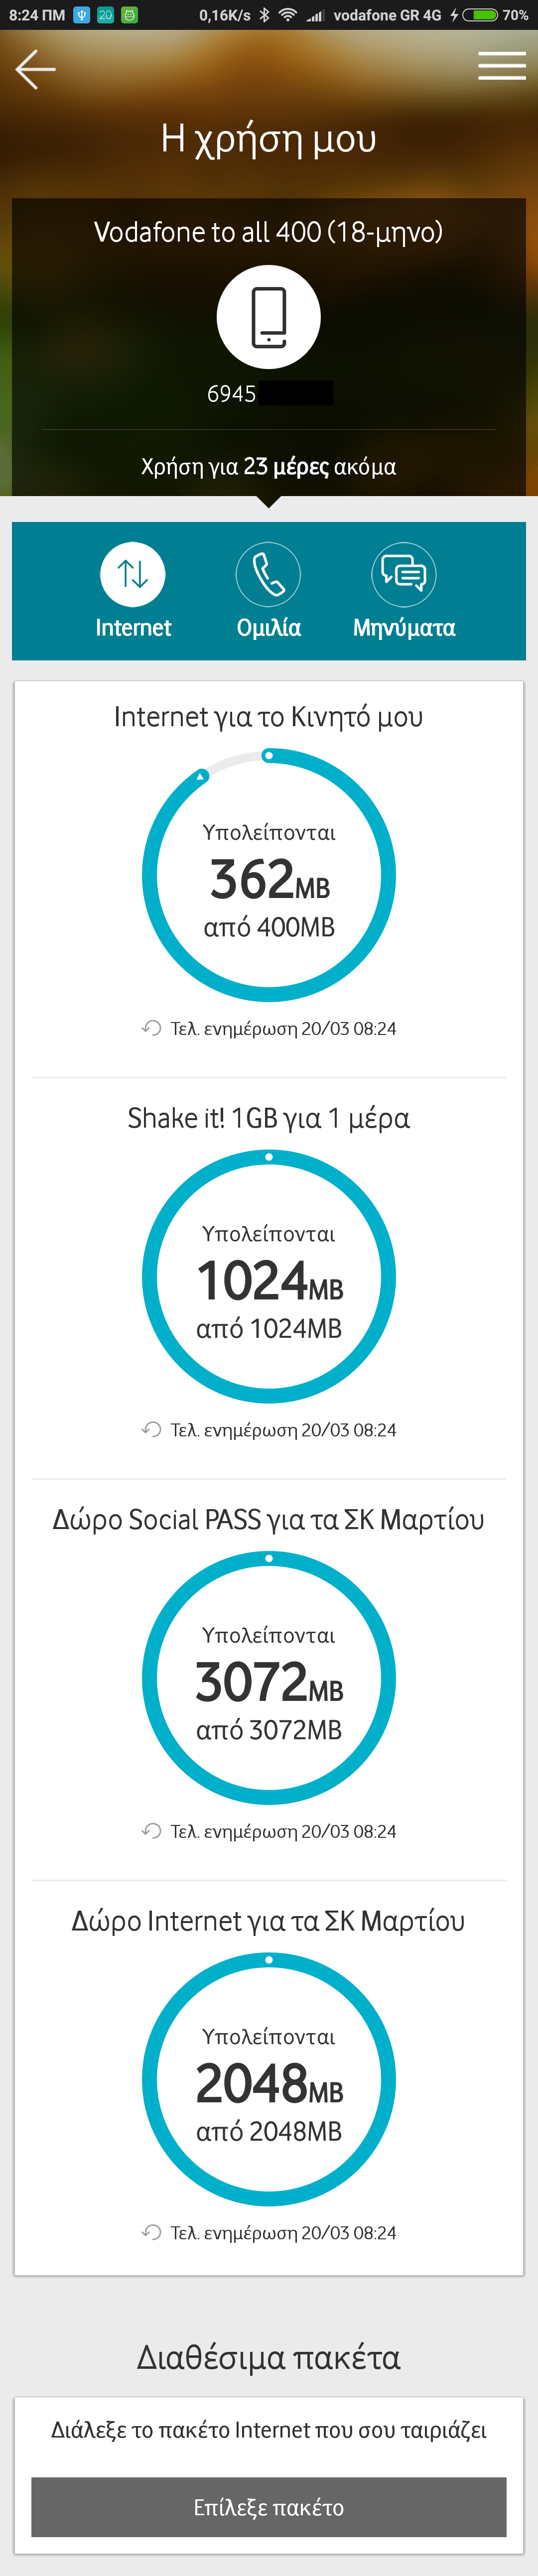Tap the Διαθέσιμα πακέτα heading
538x2576 pixels.
268,2358
